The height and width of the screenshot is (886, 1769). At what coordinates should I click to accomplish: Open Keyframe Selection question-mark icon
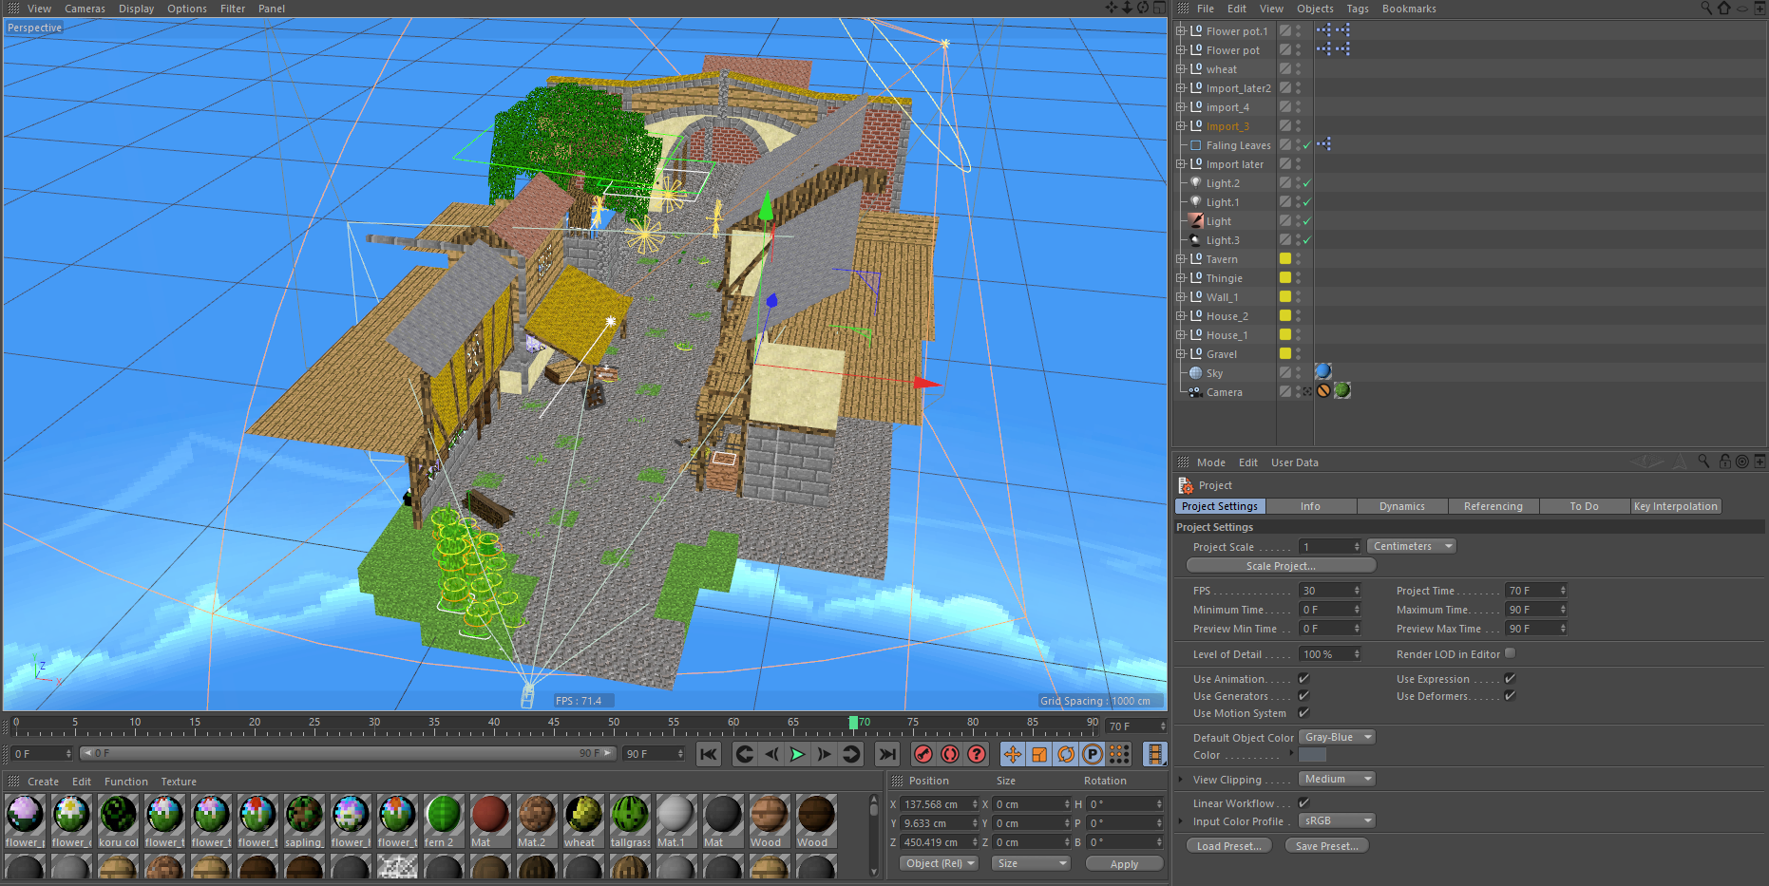click(977, 754)
